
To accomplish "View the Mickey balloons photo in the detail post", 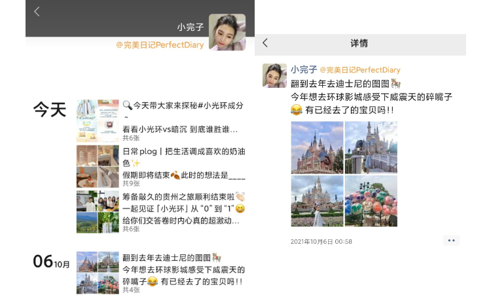I will pyautogui.click(x=371, y=201).
